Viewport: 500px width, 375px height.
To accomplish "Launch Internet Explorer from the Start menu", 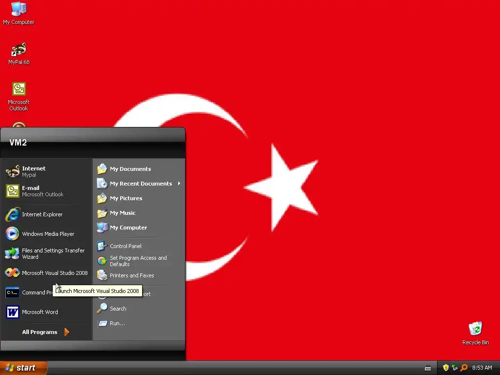I will pos(46,214).
